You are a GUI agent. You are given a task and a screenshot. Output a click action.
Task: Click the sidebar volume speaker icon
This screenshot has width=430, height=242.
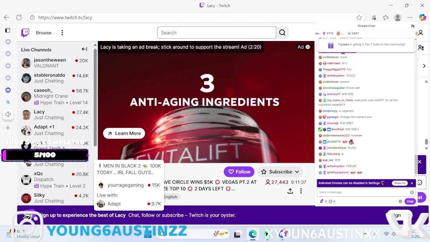[x=8, y=114]
